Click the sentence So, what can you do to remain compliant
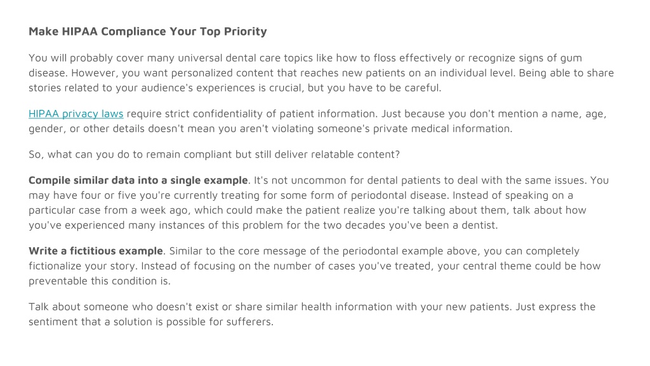This screenshot has height=366, width=650. (214, 154)
